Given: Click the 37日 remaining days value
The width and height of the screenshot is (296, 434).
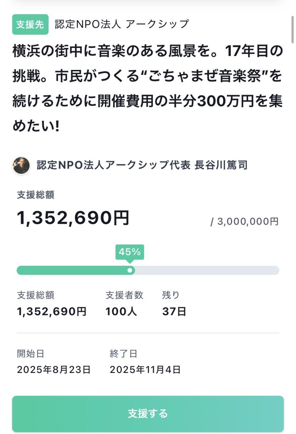Looking at the screenshot, I should pos(174,312).
